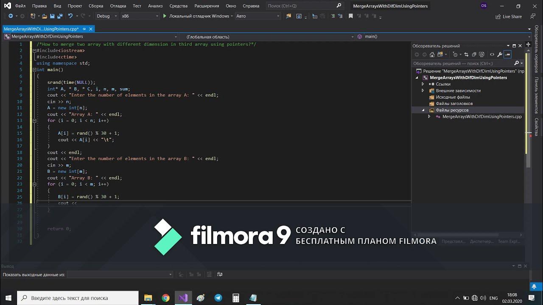543x305 pixels.
Task: Toggle a bookmark on the current line
Action: point(350,16)
